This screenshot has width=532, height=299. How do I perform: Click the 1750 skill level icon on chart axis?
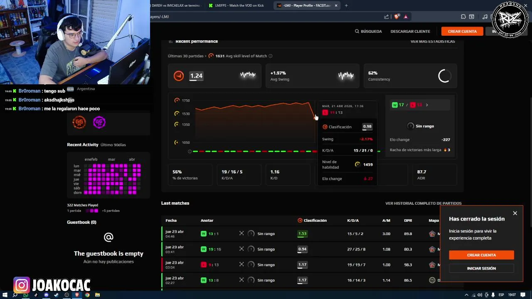[177, 100]
